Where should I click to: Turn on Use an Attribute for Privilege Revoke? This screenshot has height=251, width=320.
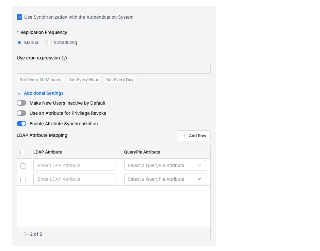[21, 113]
